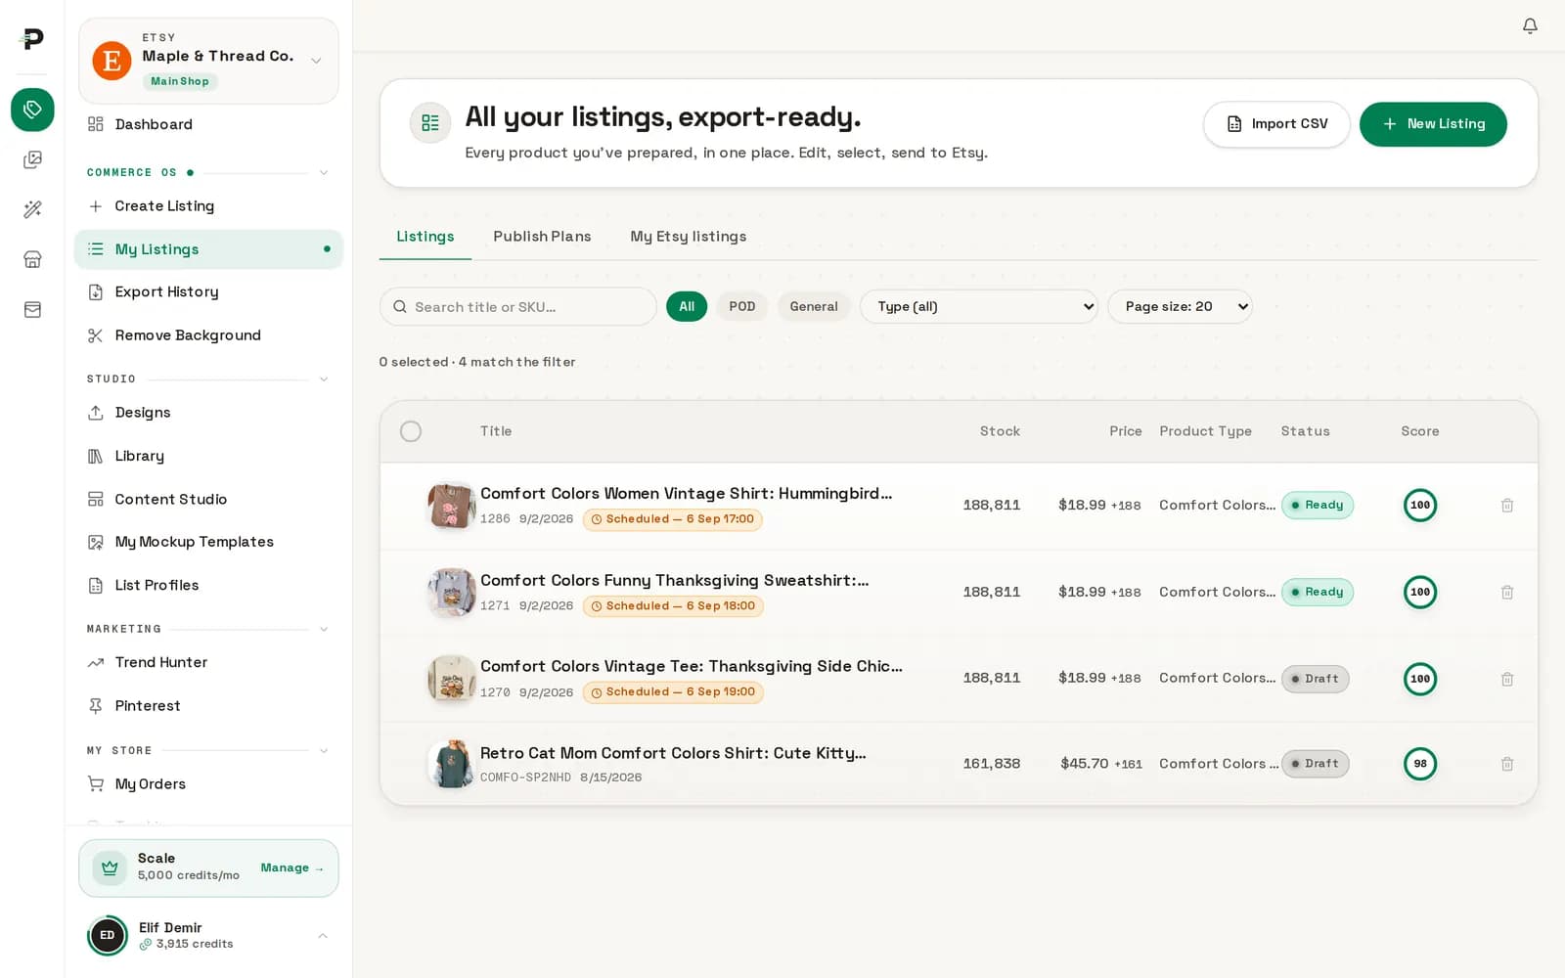1565x978 pixels.
Task: Open Pinterest marketing page
Action: coord(208,705)
